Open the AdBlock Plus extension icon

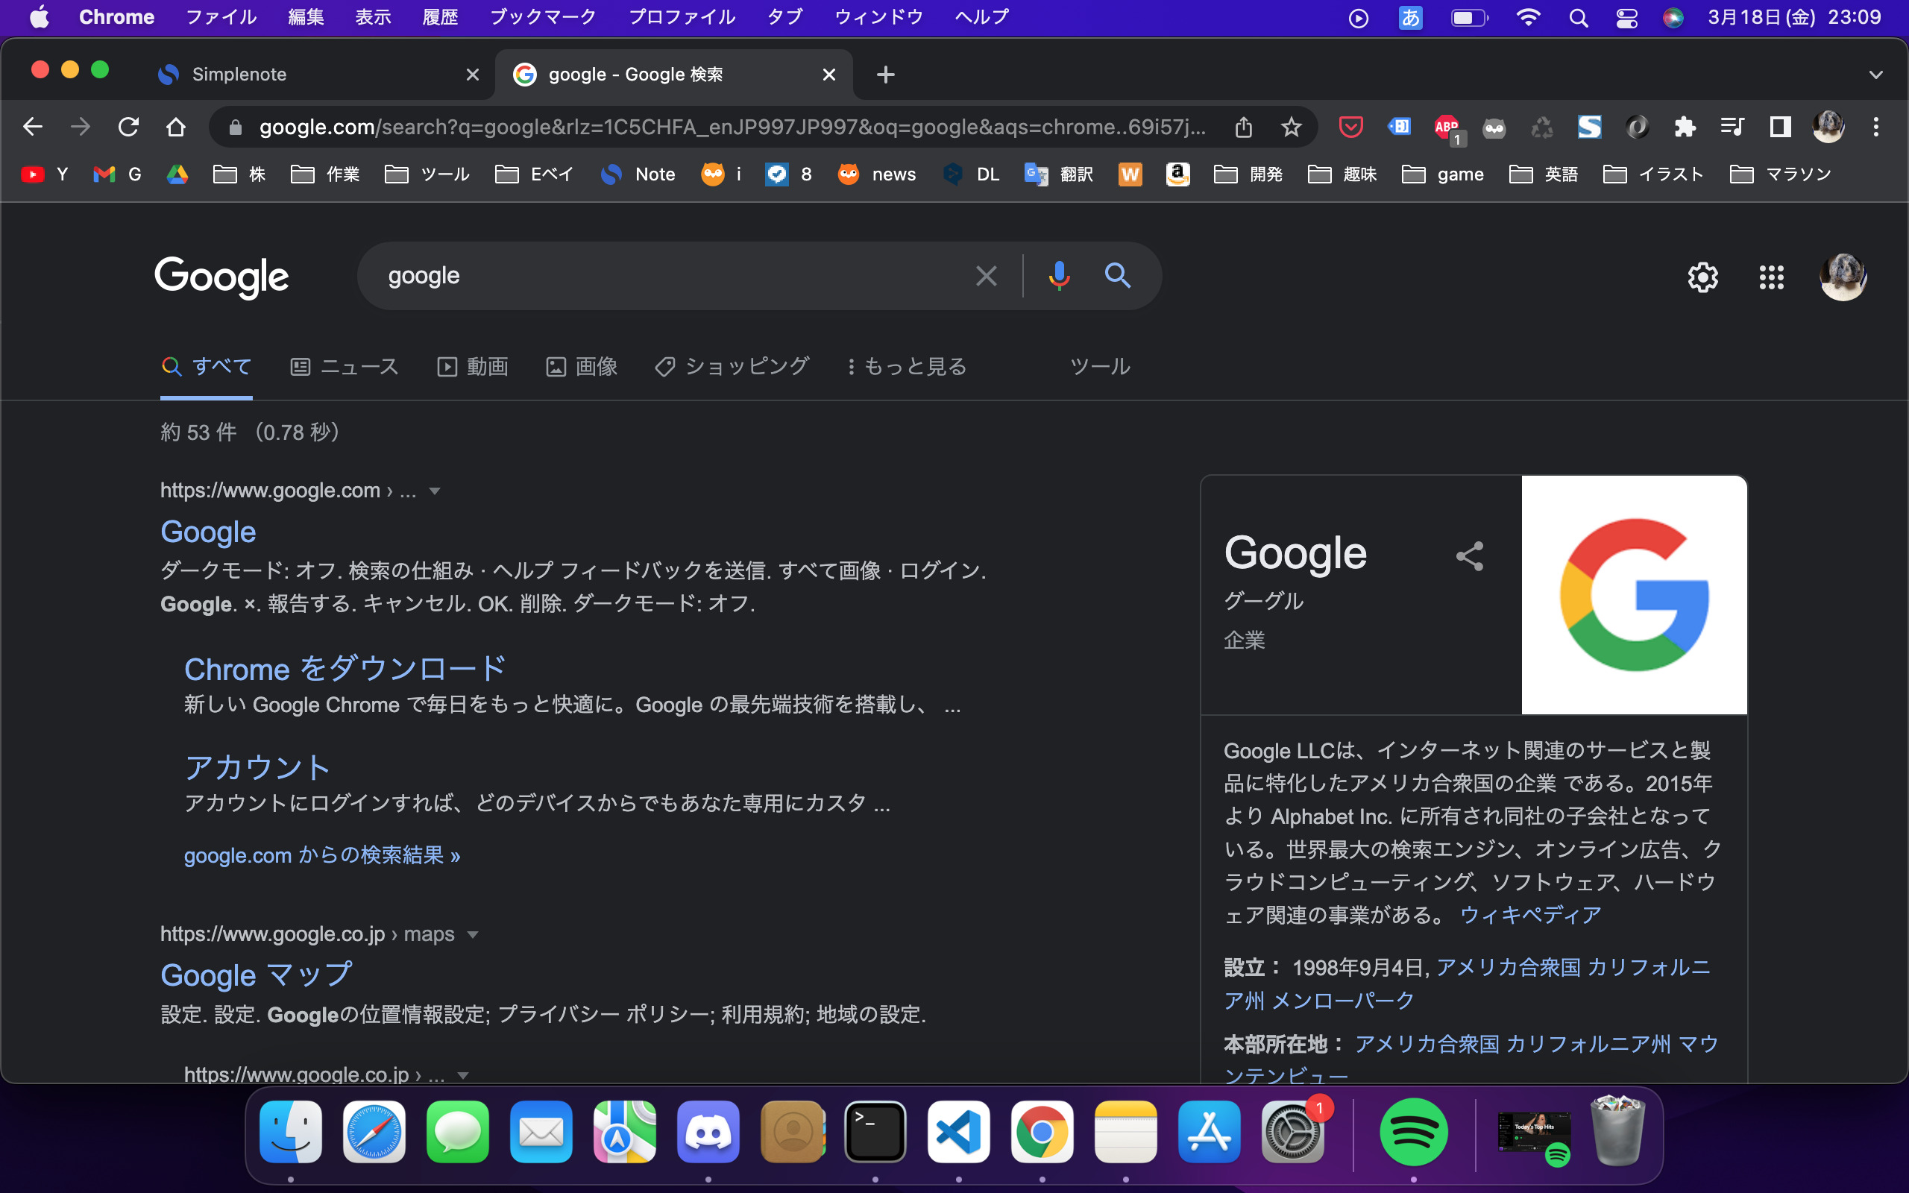pos(1447,128)
